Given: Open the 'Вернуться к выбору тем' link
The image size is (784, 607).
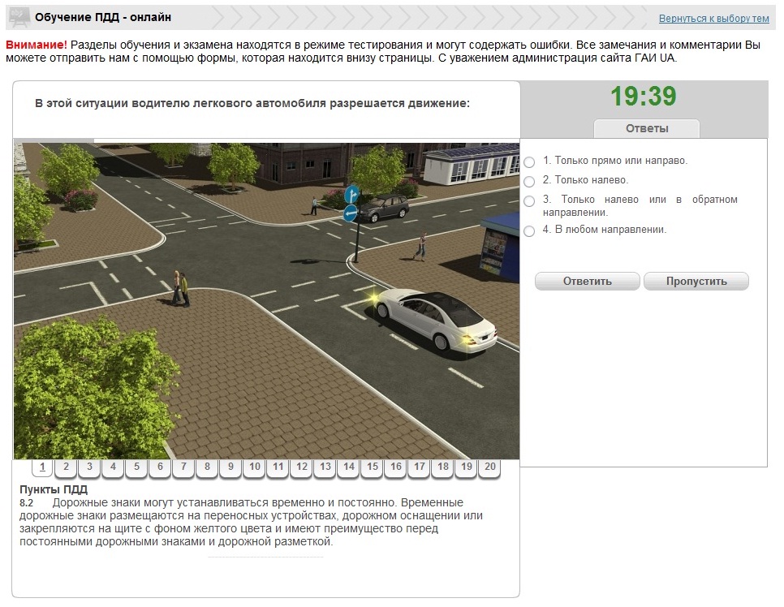Looking at the screenshot, I should (713, 19).
